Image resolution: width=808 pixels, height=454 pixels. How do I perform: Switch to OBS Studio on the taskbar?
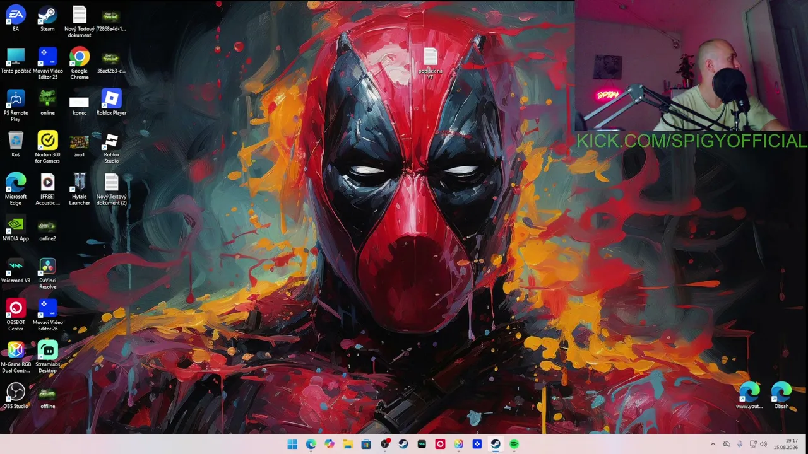[384, 445]
